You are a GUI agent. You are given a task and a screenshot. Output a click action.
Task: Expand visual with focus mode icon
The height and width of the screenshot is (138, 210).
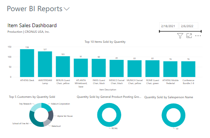[x=189, y=36]
